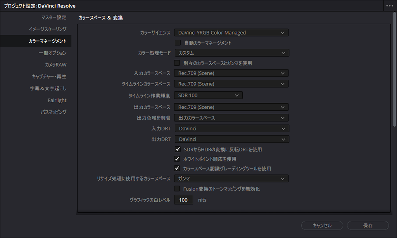Open Fairlight settings page

pos(57,100)
